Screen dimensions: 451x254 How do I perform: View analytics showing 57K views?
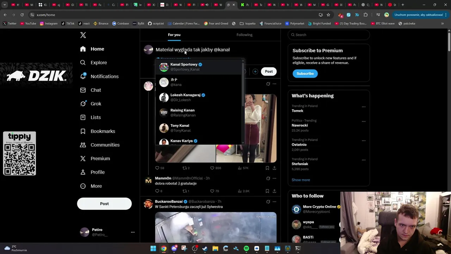coord(243,168)
